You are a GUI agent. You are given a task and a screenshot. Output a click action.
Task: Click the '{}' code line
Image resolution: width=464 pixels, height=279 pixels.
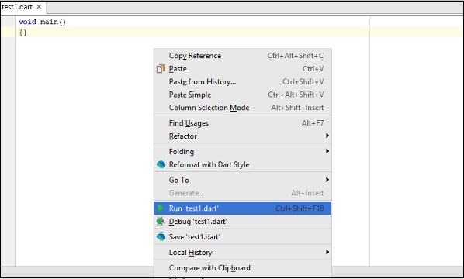23,33
